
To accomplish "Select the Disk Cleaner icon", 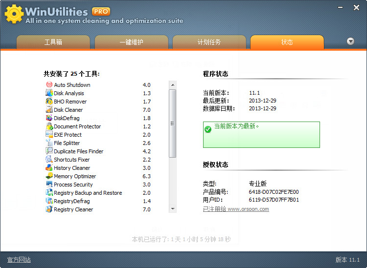I will click(49, 110).
